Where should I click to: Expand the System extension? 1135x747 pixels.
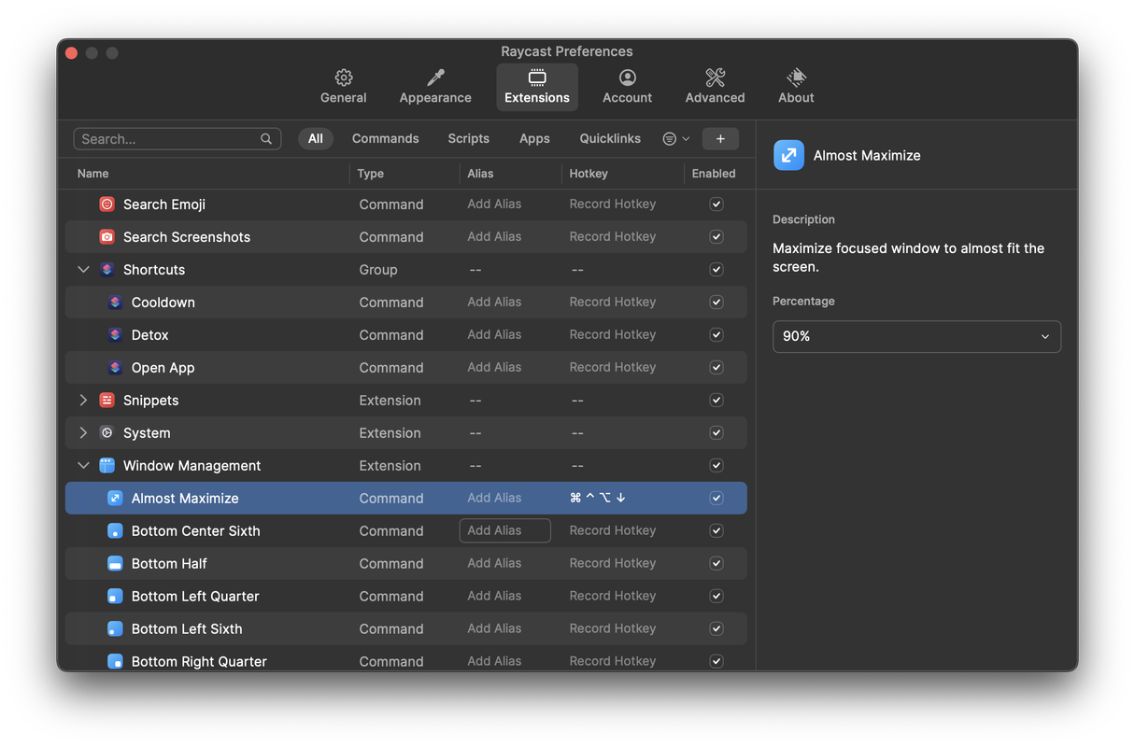point(83,432)
